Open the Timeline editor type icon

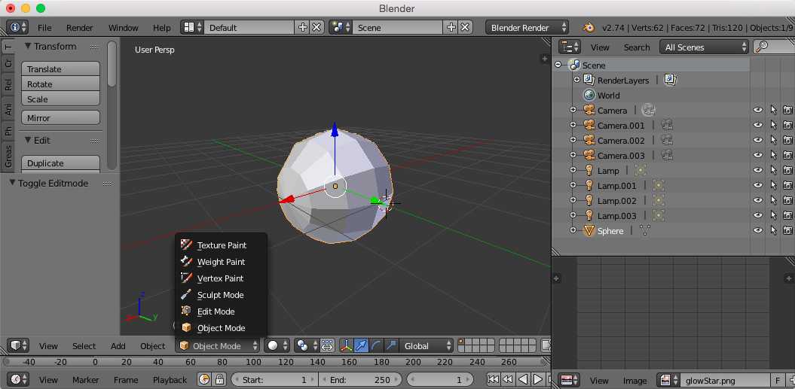click(x=18, y=379)
